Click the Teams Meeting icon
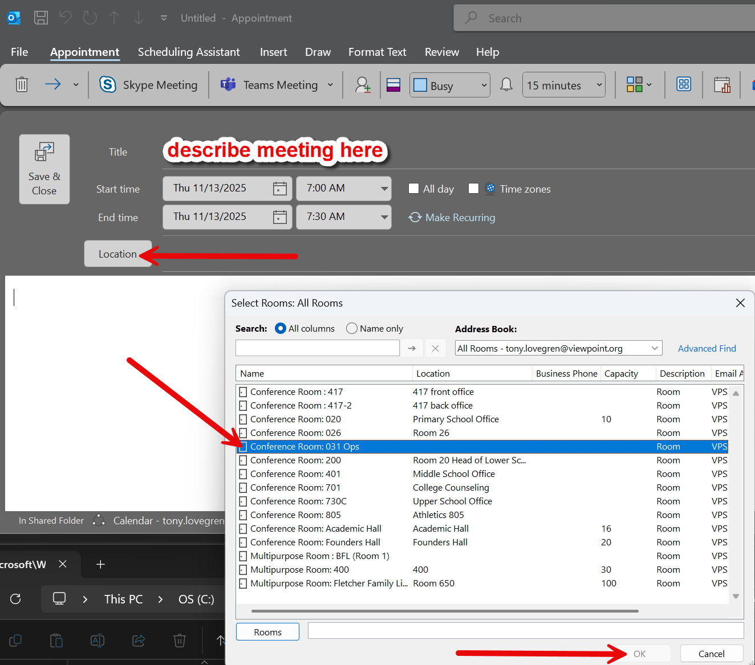Viewport: 755px width, 665px height. 229,85
